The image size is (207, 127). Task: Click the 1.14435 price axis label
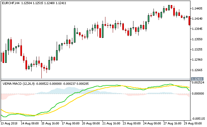[198, 9]
